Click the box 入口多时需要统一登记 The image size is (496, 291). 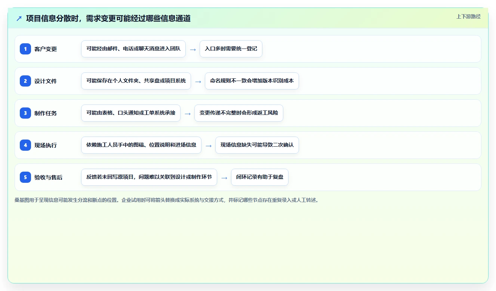[231, 49]
